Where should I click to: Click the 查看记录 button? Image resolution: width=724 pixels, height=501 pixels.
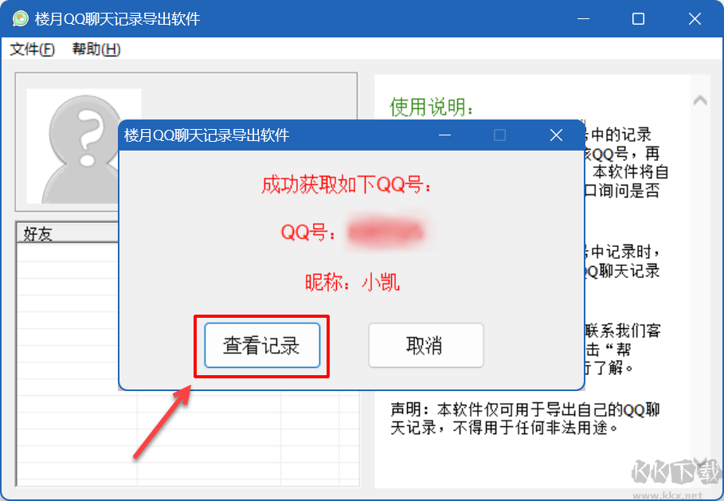tap(262, 346)
